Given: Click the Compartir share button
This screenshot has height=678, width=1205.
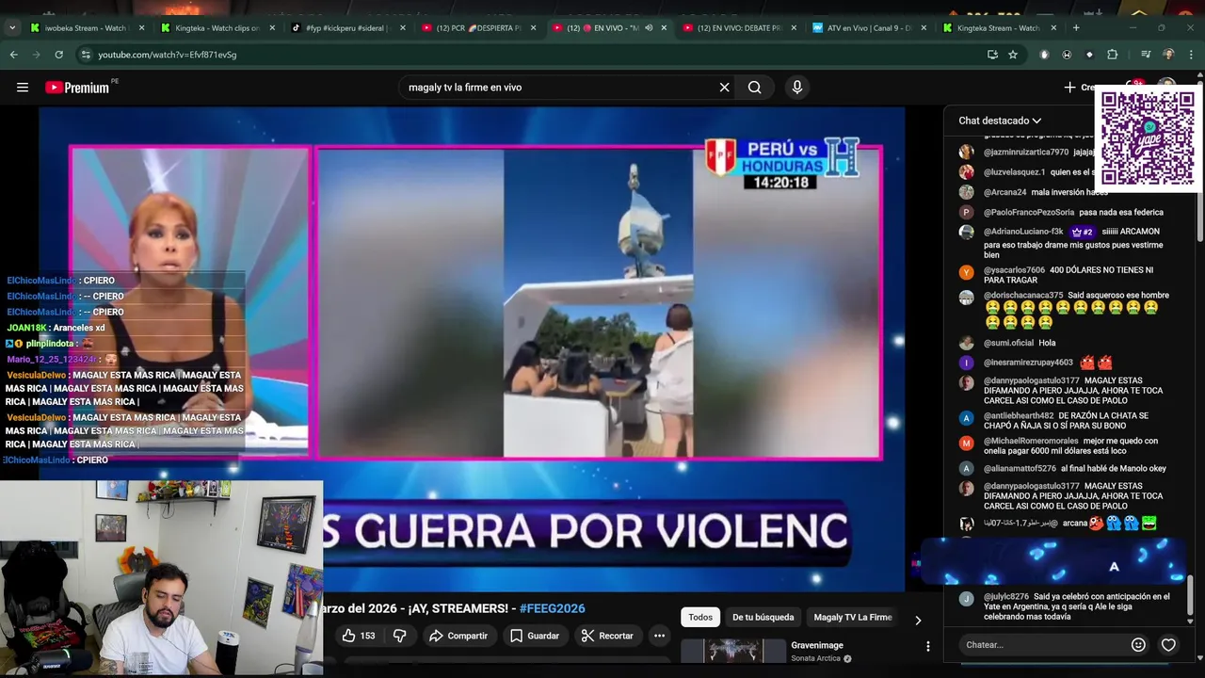Looking at the screenshot, I should [458, 636].
